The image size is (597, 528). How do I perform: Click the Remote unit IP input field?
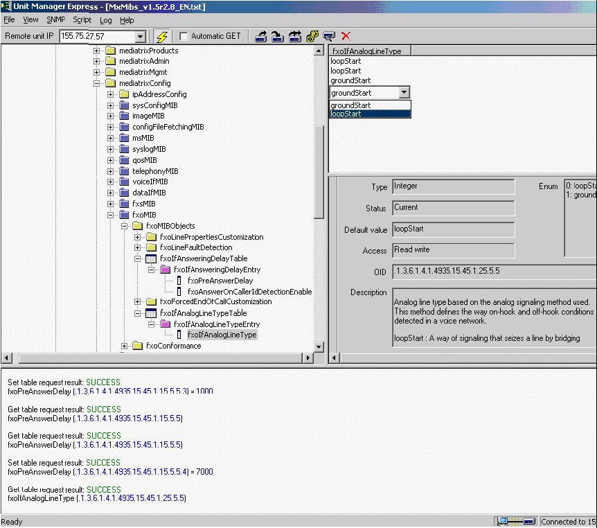(98, 37)
